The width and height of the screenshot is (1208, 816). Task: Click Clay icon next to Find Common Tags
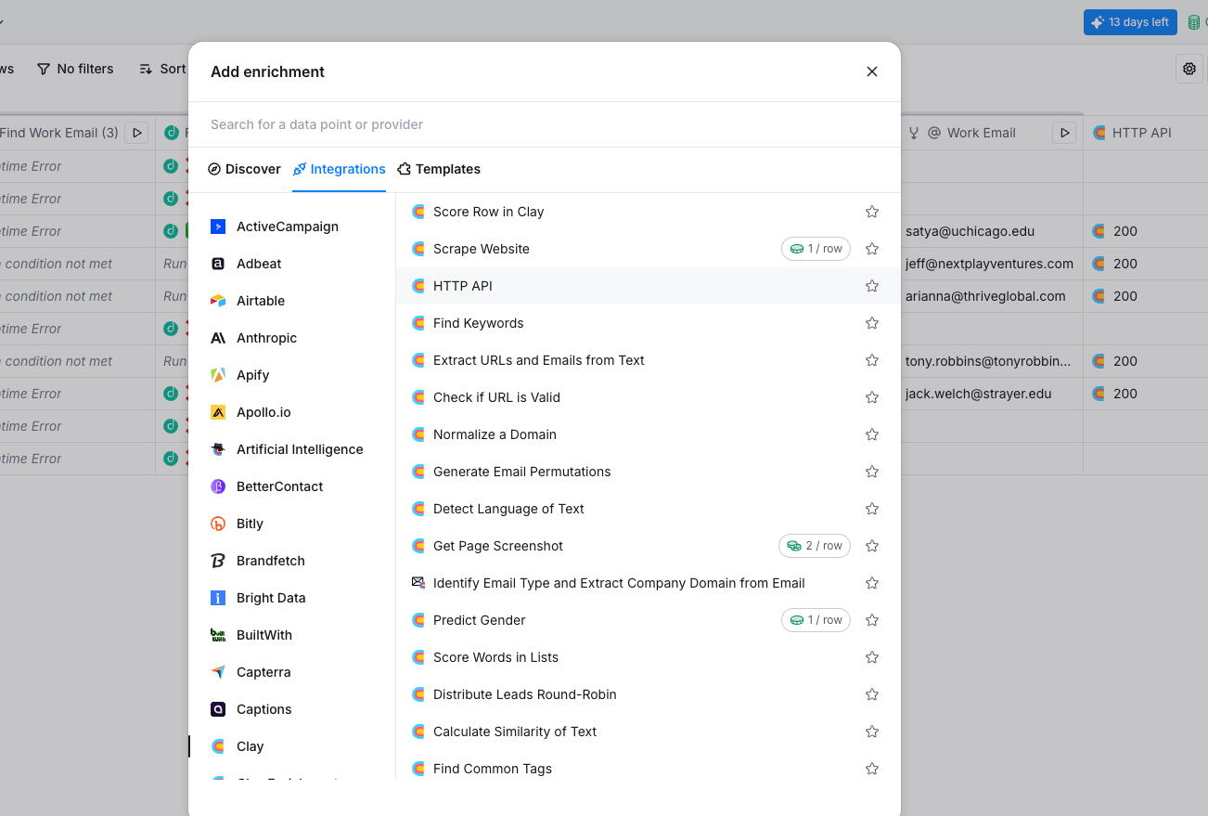[418, 769]
